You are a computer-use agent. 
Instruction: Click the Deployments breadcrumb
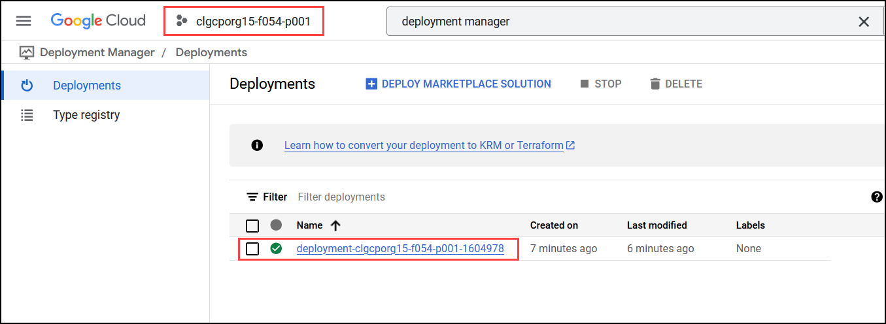click(x=211, y=52)
